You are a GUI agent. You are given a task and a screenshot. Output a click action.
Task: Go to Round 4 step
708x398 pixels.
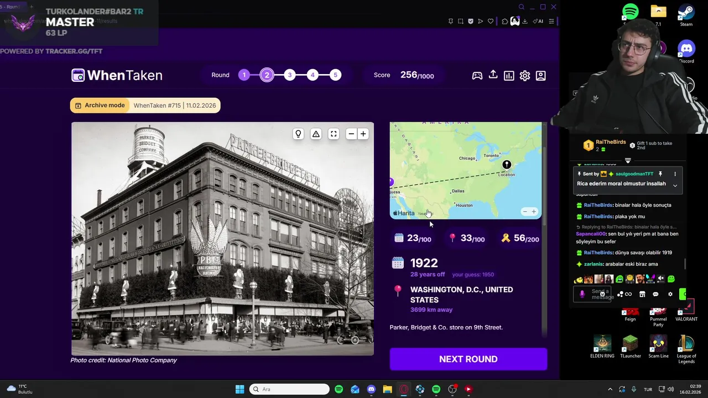(313, 75)
